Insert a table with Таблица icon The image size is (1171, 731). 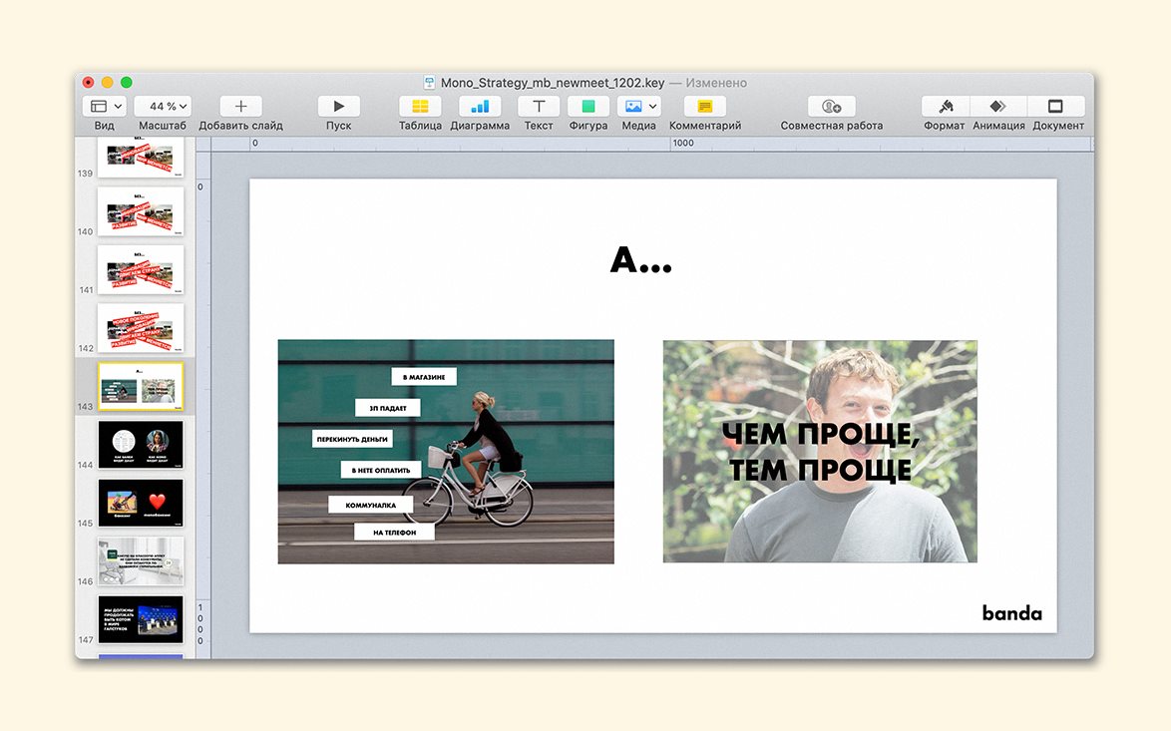(x=420, y=107)
